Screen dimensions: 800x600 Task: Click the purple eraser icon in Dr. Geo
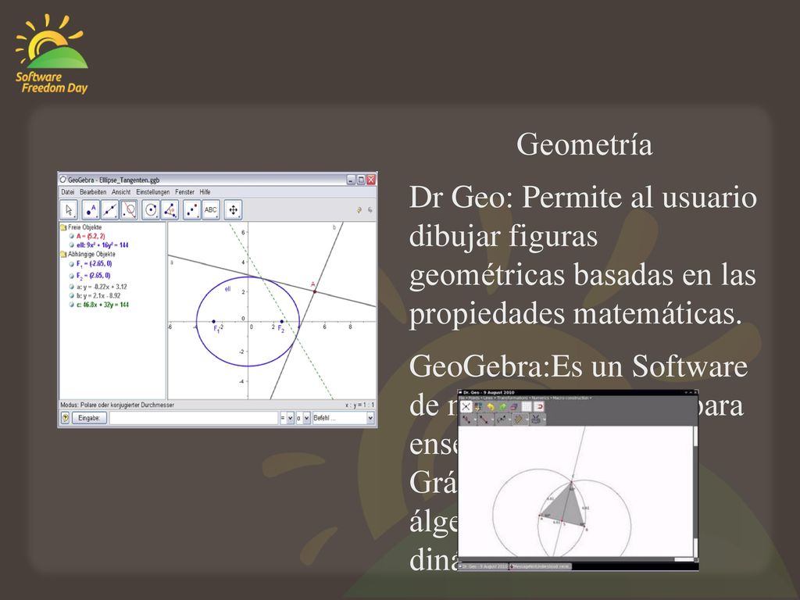pyautogui.click(x=514, y=406)
